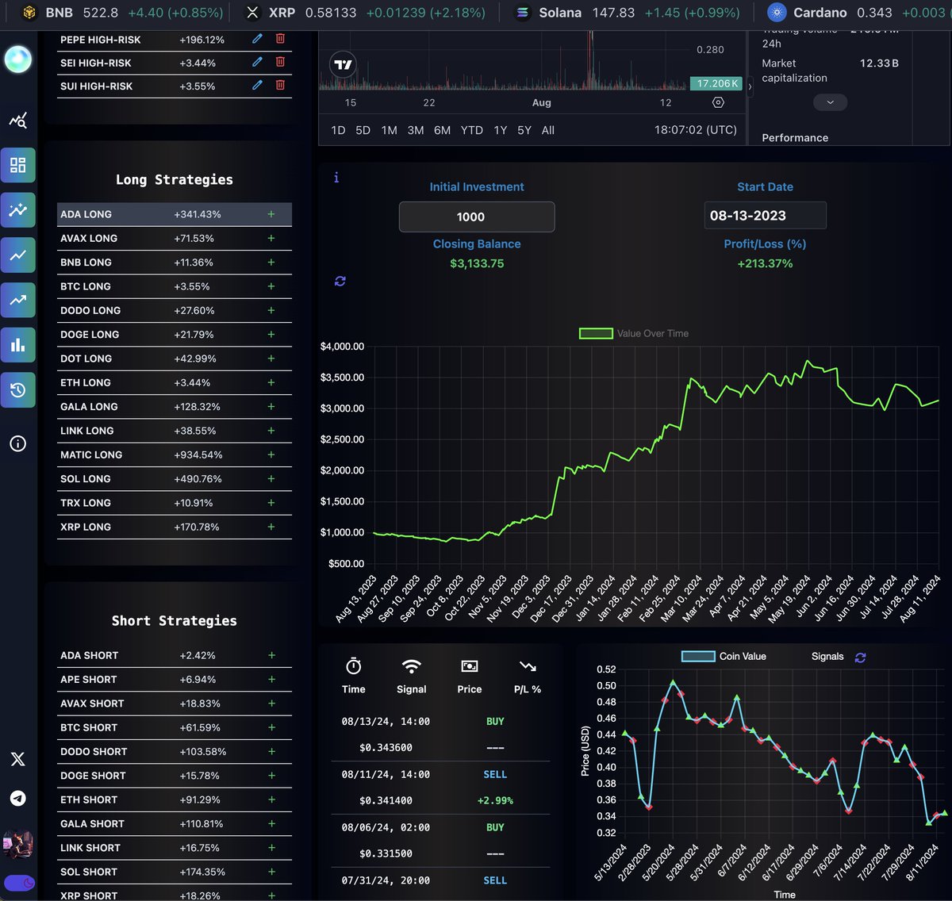Set chart range to 6M
The width and height of the screenshot is (952, 901).
pyautogui.click(x=442, y=130)
